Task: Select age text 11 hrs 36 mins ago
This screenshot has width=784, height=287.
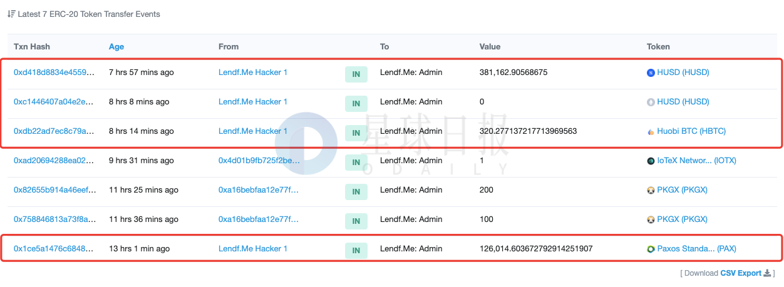Action: (x=143, y=219)
